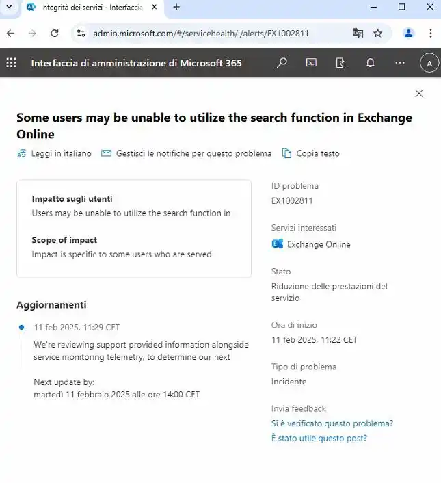Click the Google Translate icon in address bar

pyautogui.click(x=358, y=34)
